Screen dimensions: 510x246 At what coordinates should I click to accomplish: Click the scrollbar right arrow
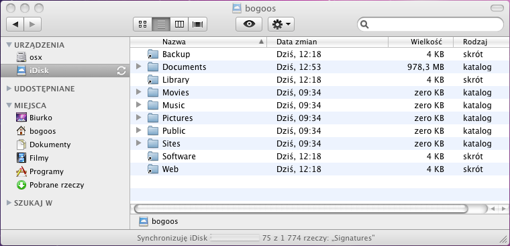(x=504, y=208)
